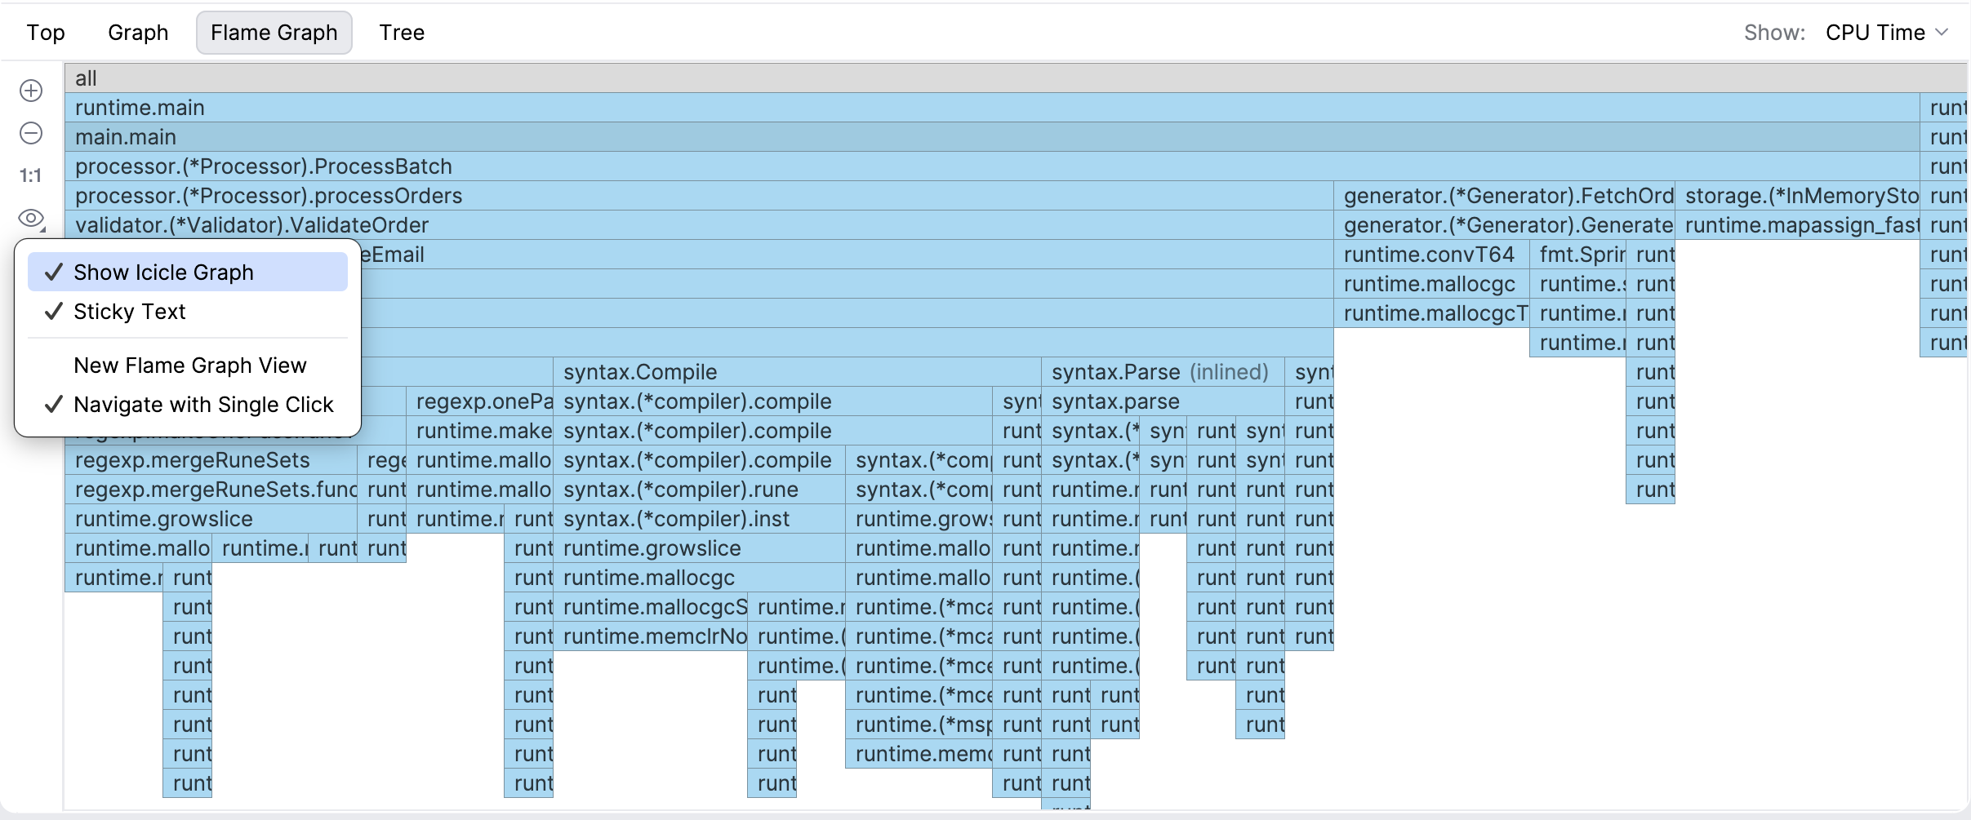Select runtime.make frame
1971x820 pixels.
[x=480, y=431]
